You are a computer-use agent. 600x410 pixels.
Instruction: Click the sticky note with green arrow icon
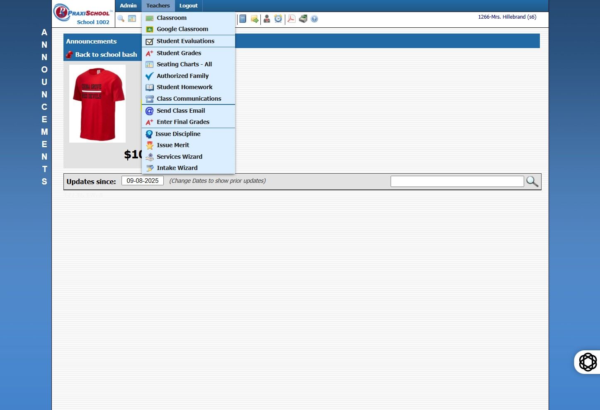click(x=255, y=19)
